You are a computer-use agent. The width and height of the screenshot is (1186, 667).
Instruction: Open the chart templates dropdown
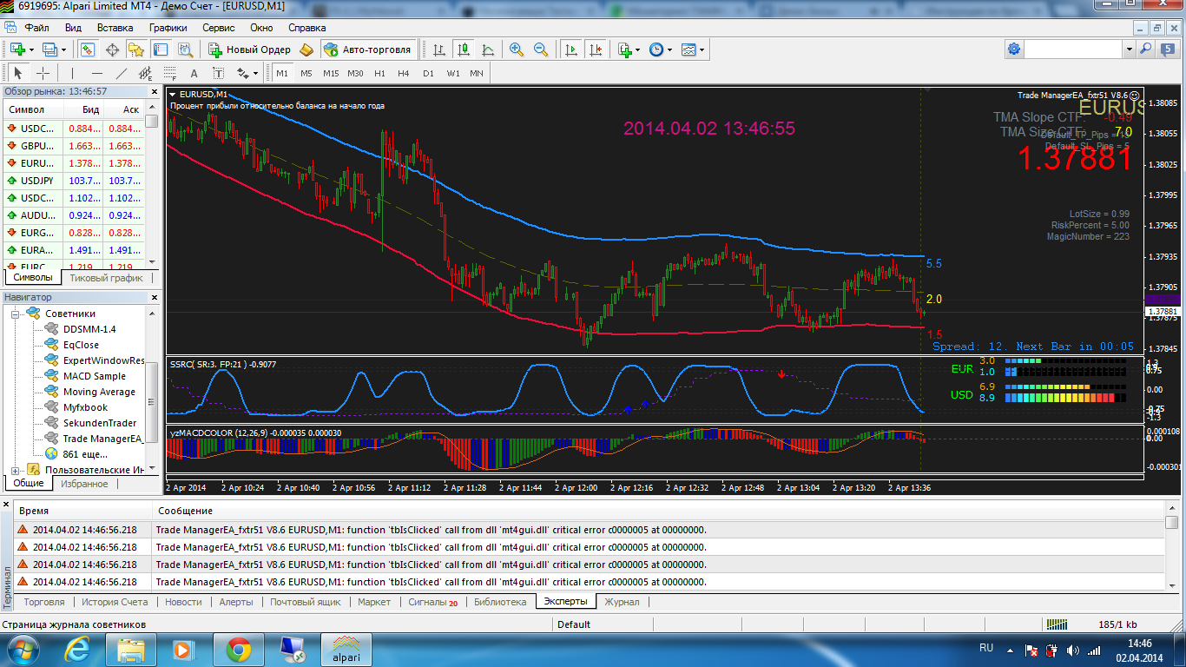[x=692, y=50]
